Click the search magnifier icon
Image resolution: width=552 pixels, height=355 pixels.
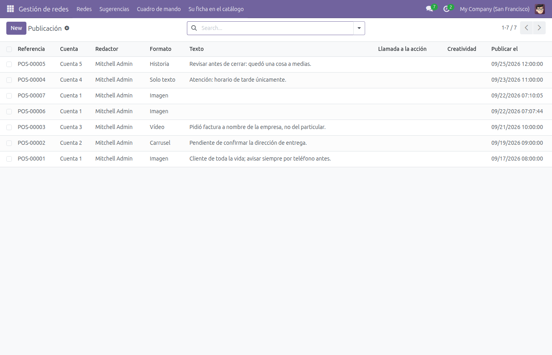[194, 28]
